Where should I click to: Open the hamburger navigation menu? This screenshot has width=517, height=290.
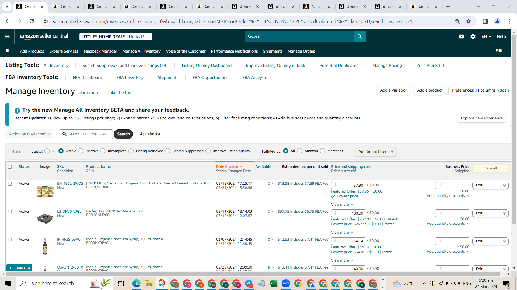click(x=7, y=37)
